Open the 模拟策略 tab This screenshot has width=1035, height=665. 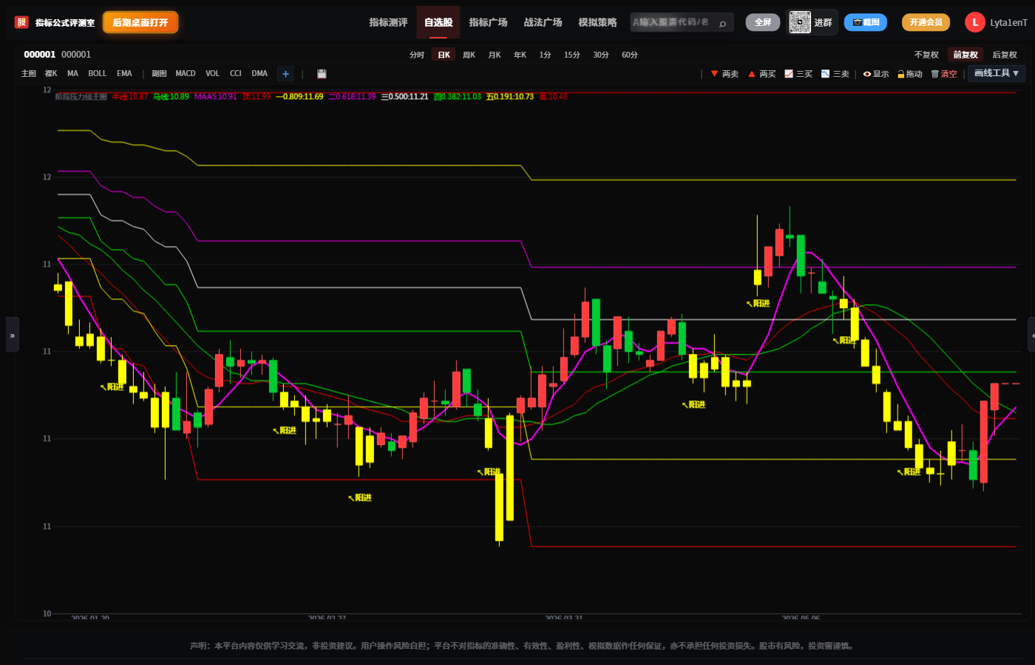click(x=597, y=22)
